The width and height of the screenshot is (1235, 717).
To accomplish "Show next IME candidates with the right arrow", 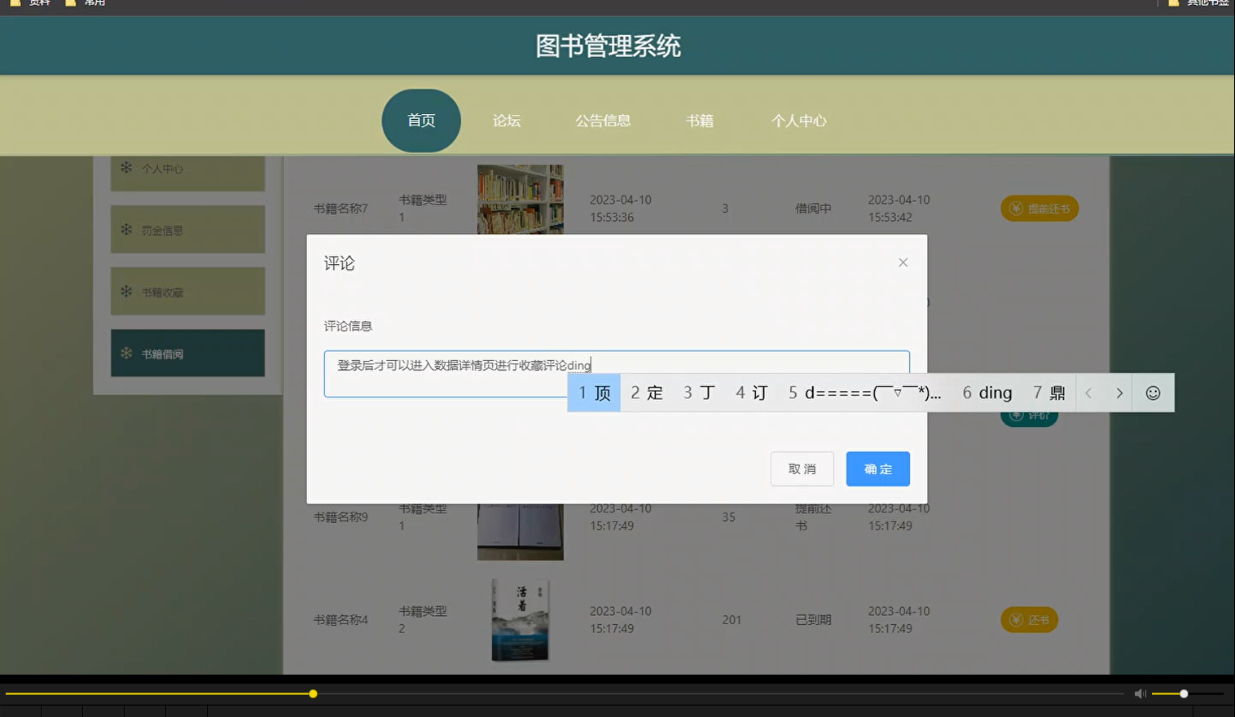I will (1119, 393).
